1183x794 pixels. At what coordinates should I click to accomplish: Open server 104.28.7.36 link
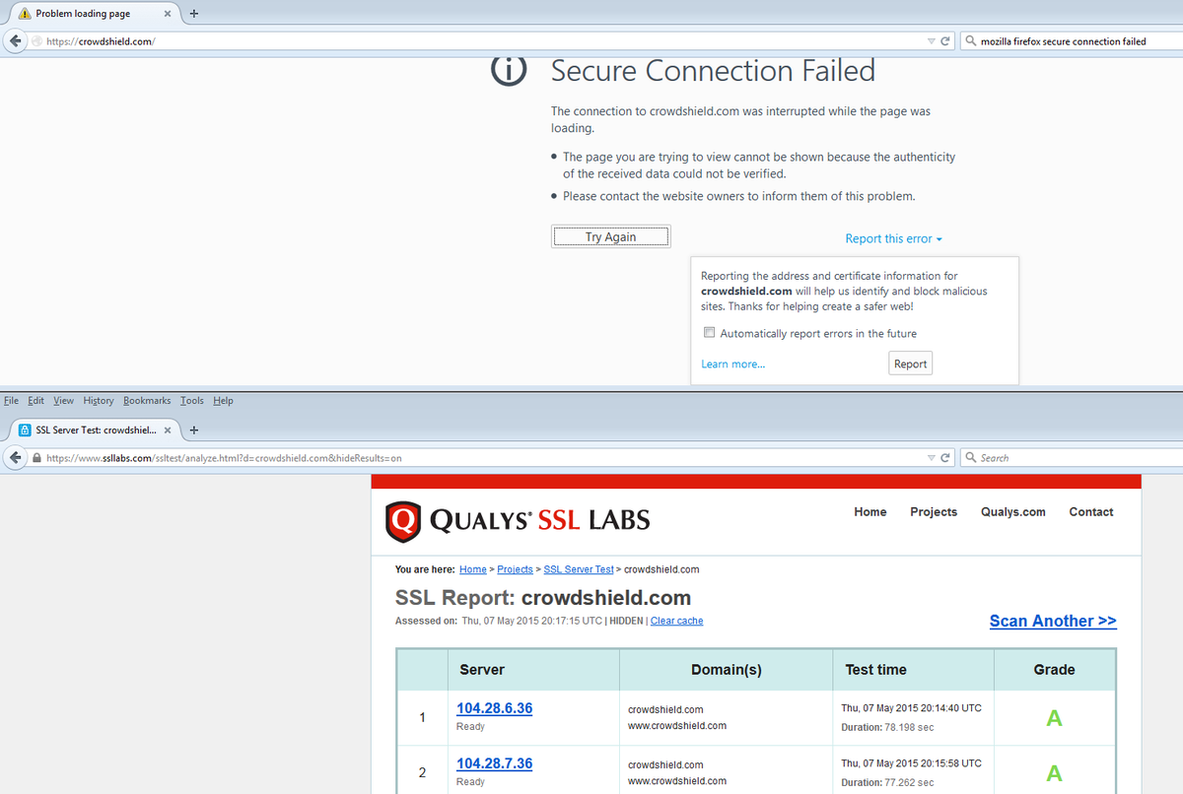pos(494,763)
